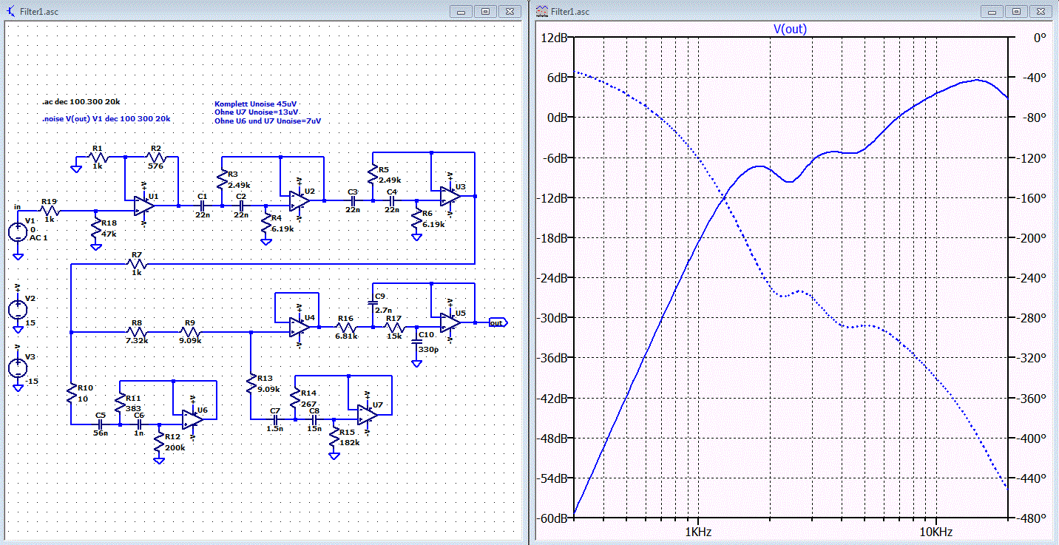The image size is (1059, 545).
Task: Select feedback resistor R2 576
Action: (x=157, y=157)
